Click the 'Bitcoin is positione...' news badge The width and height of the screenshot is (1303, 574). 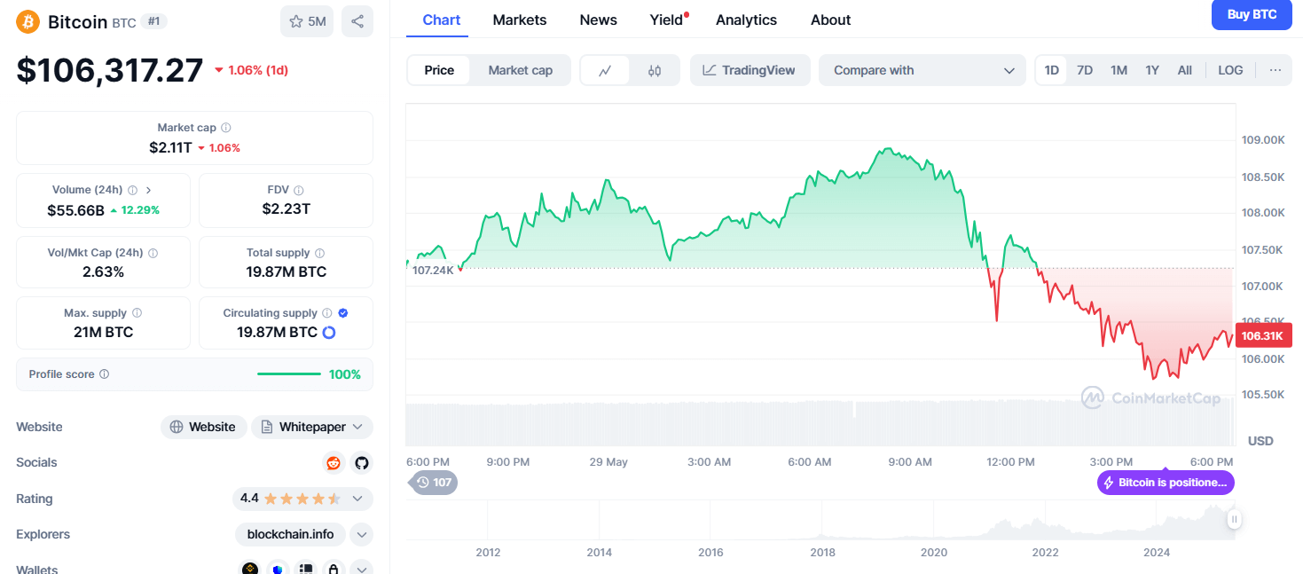[1166, 483]
